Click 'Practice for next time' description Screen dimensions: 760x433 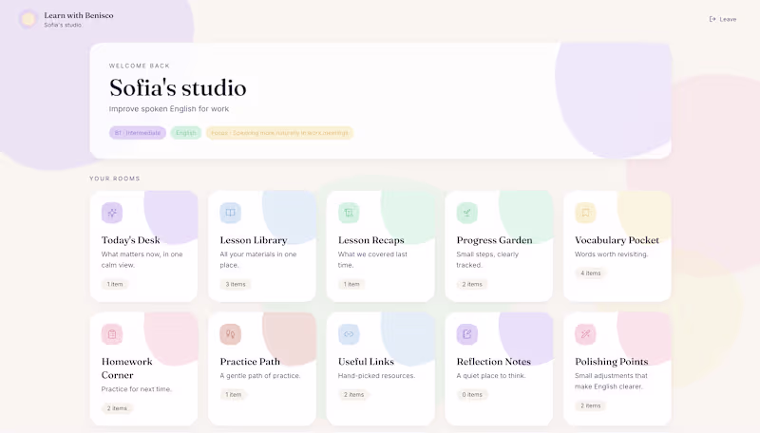136,389
